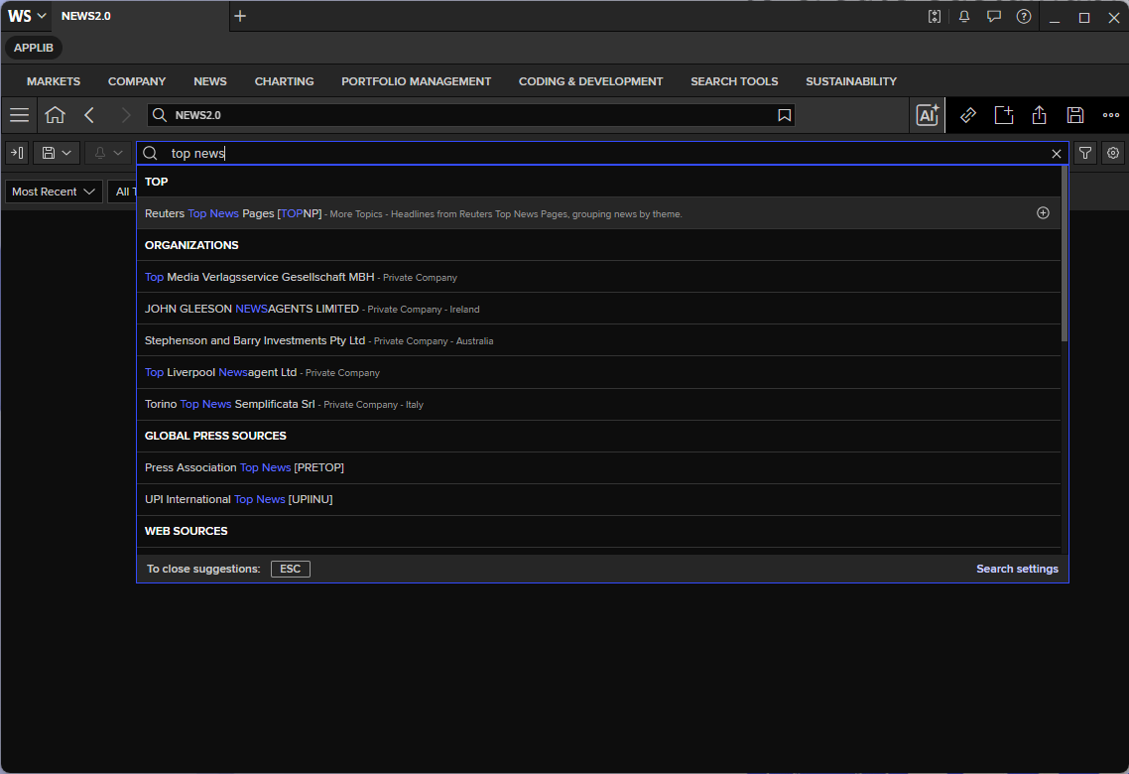The height and width of the screenshot is (774, 1129).
Task: Click the title bar icon left of the bell
Action: tap(935, 17)
